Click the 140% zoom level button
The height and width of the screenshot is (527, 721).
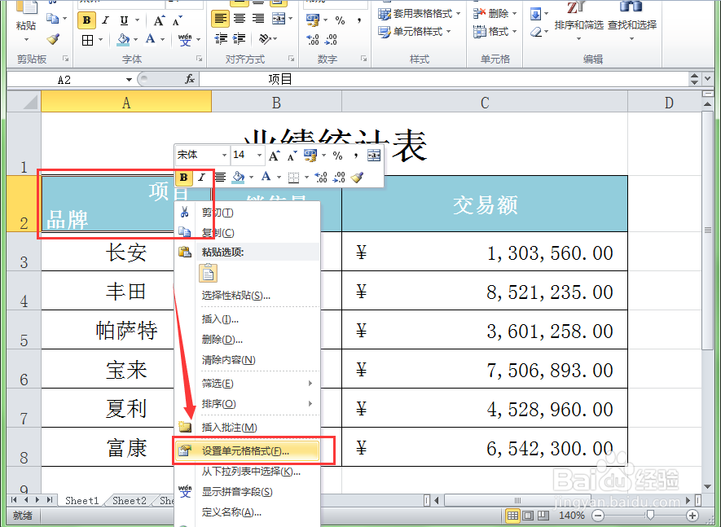573,514
